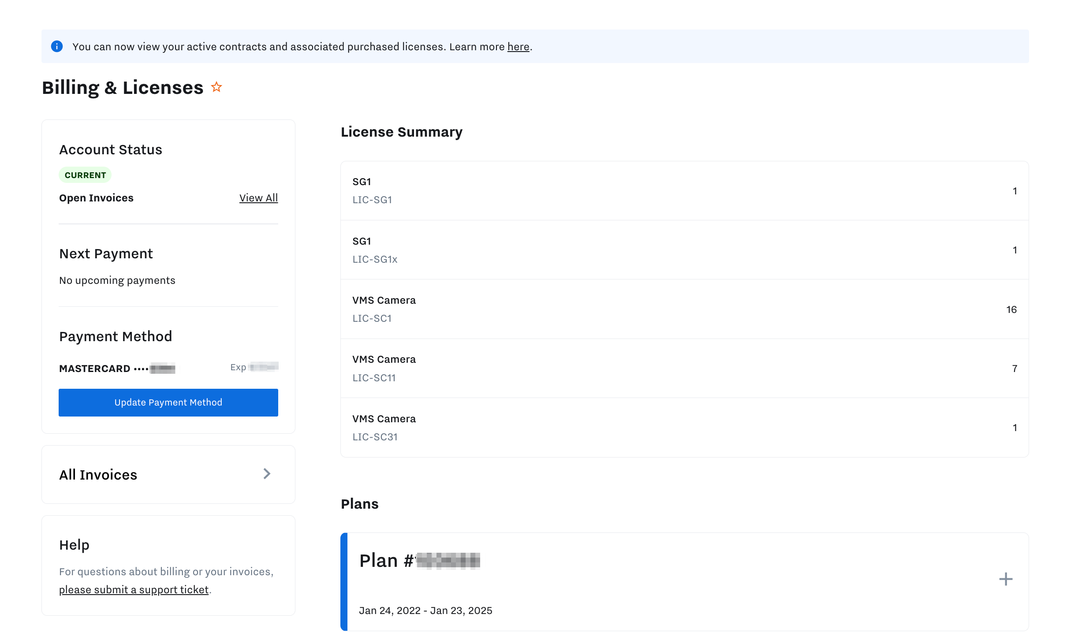The image size is (1067, 640).
Task: Click the favorite star next to Billing & Licenses
Action: pos(216,87)
